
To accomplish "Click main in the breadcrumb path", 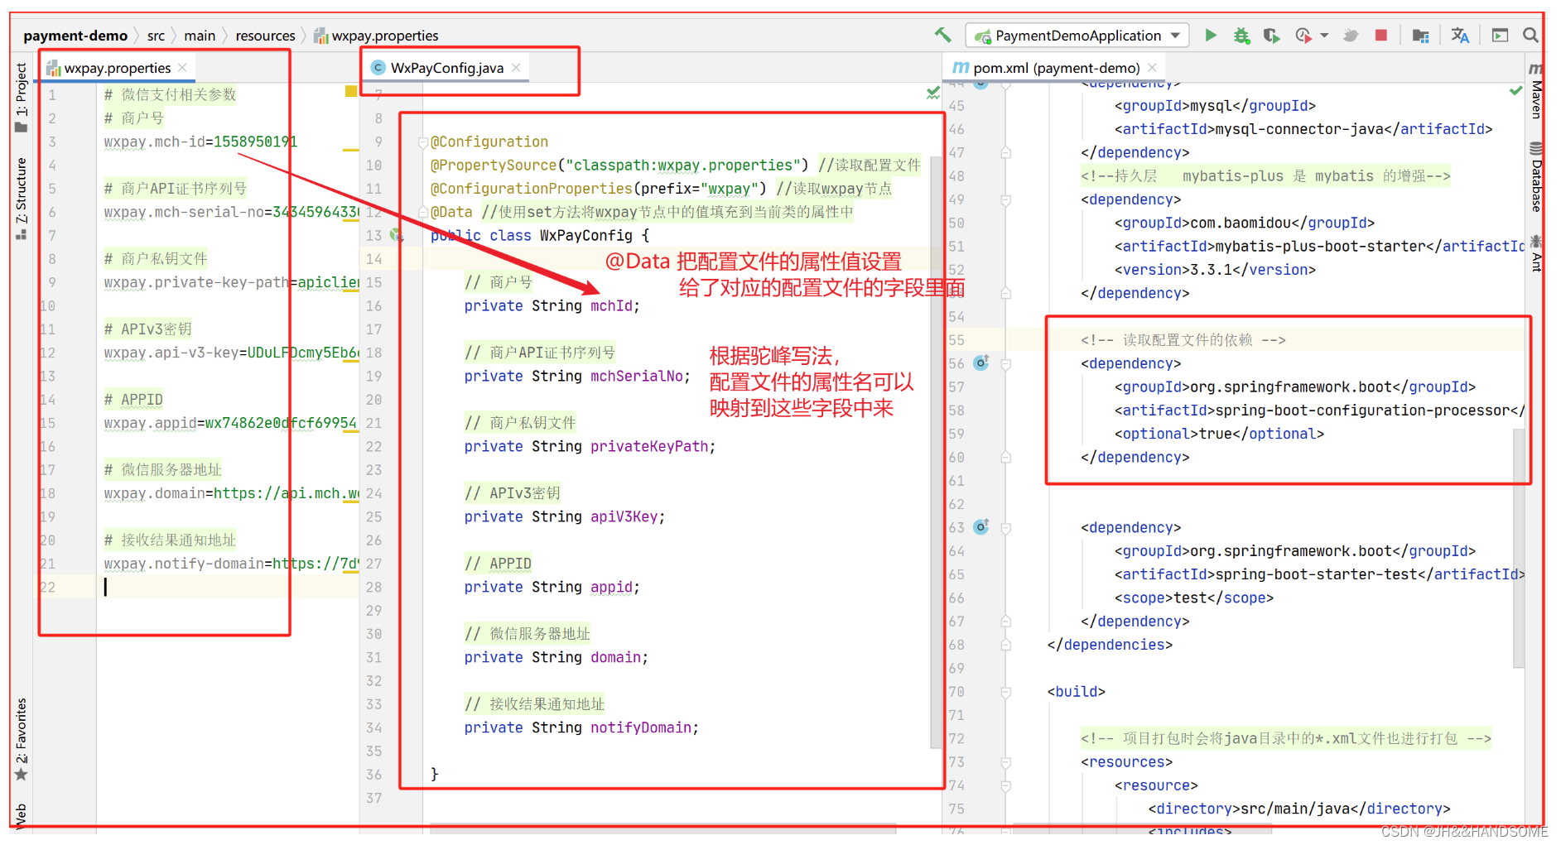I will [200, 36].
